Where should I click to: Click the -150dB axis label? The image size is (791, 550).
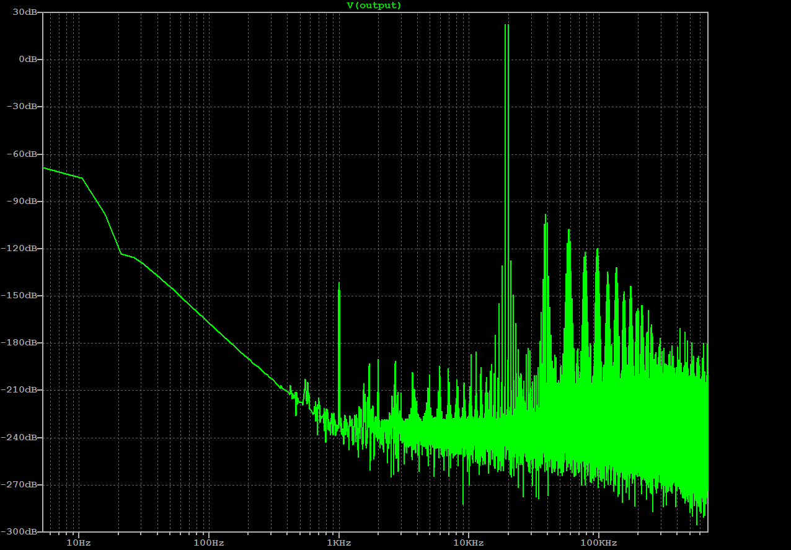20,295
